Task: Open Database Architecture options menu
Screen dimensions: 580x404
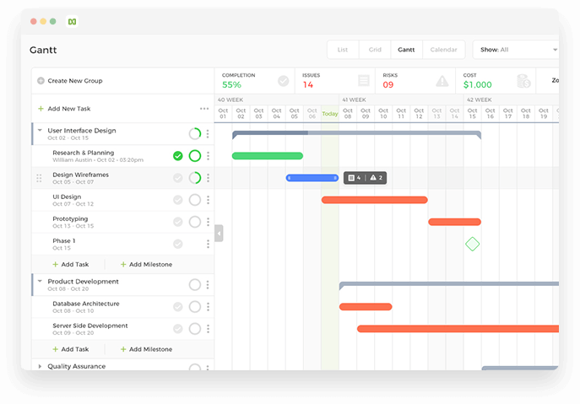Action: click(x=208, y=307)
